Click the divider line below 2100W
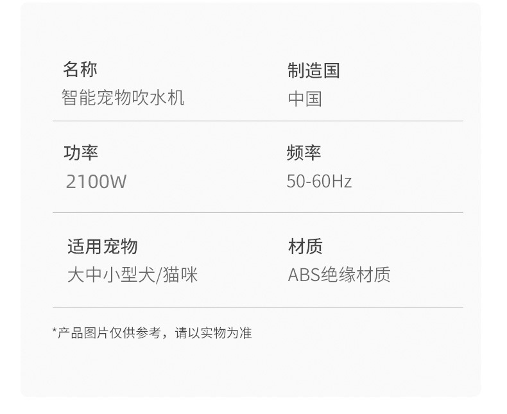 [x=257, y=212]
